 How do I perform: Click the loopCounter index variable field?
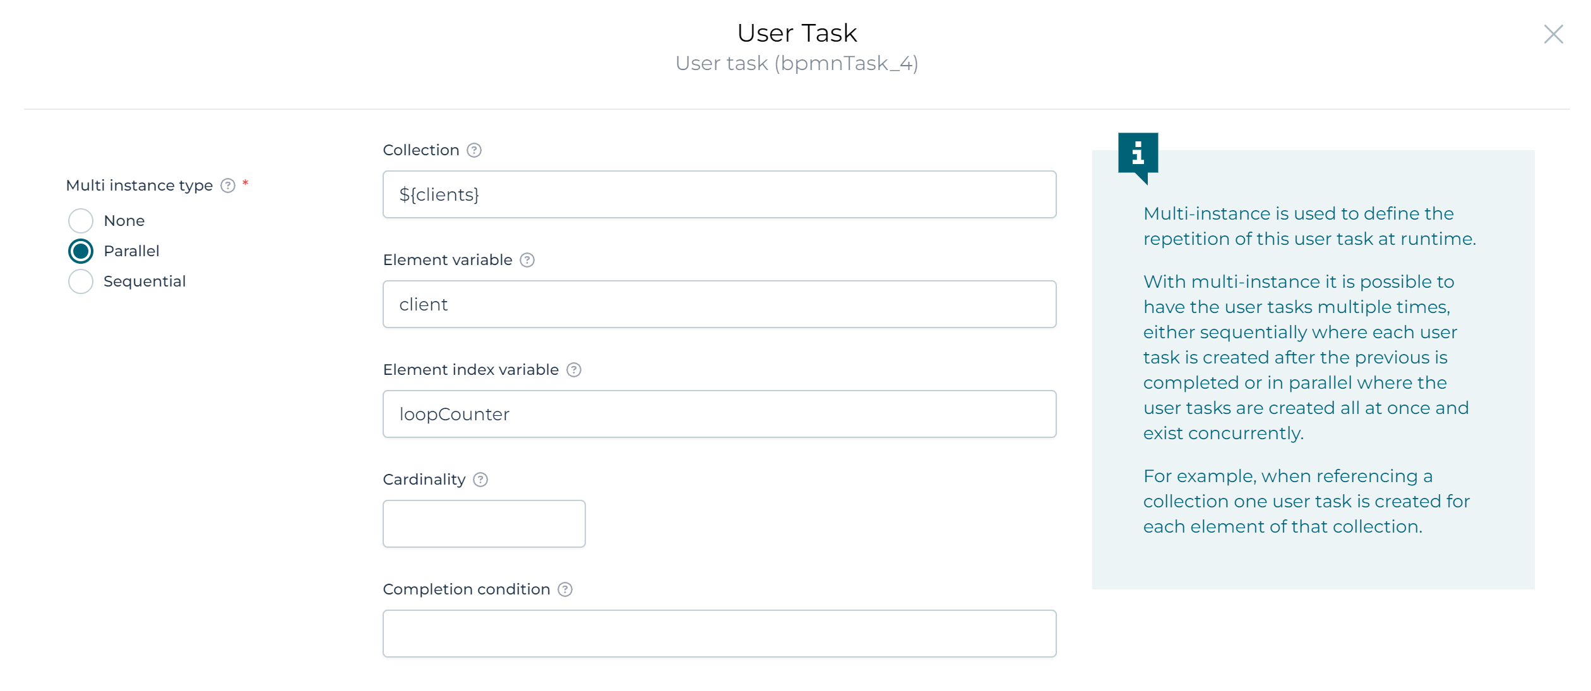pyautogui.click(x=718, y=414)
